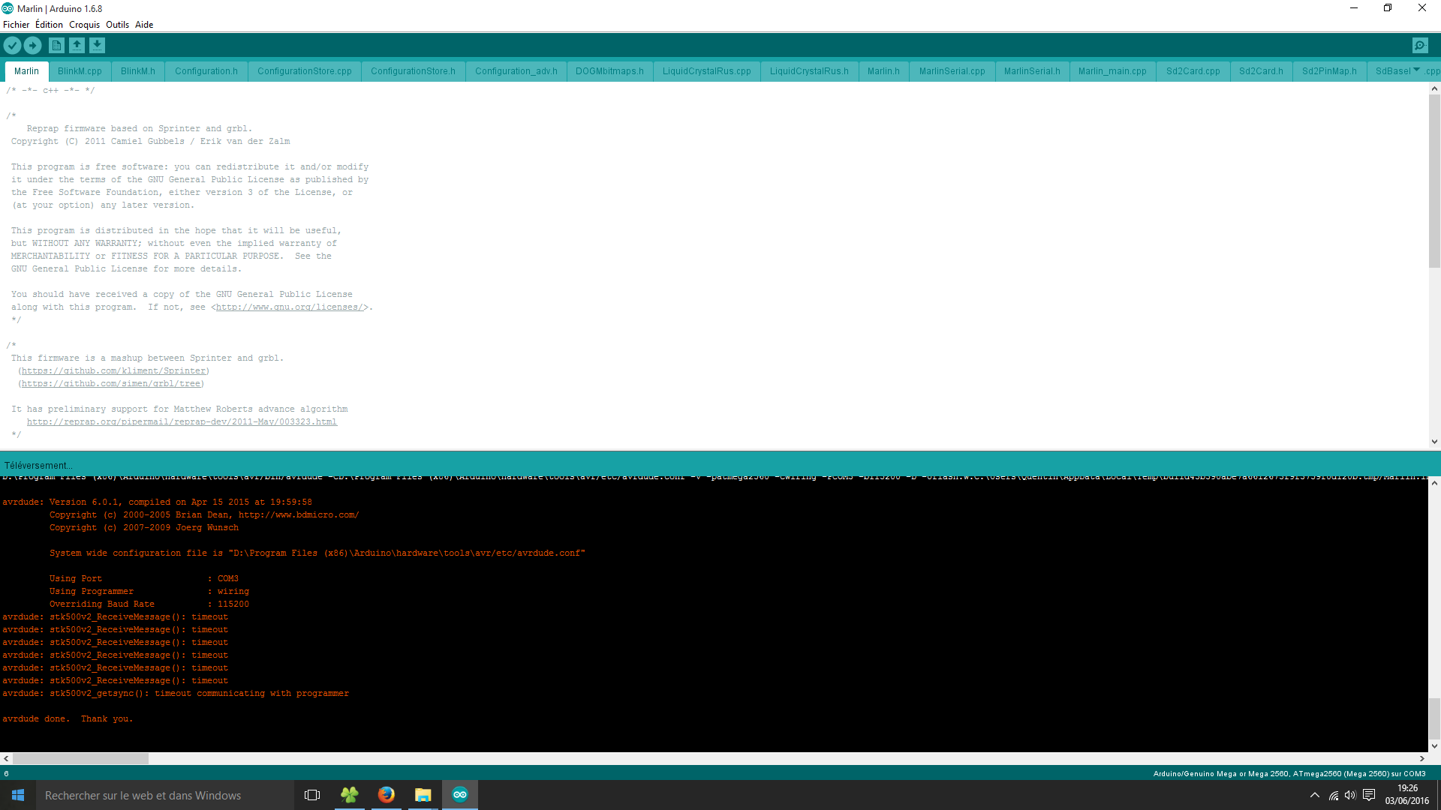Switch to the Configuration.h tab
This screenshot has height=810, width=1441.
206,71
